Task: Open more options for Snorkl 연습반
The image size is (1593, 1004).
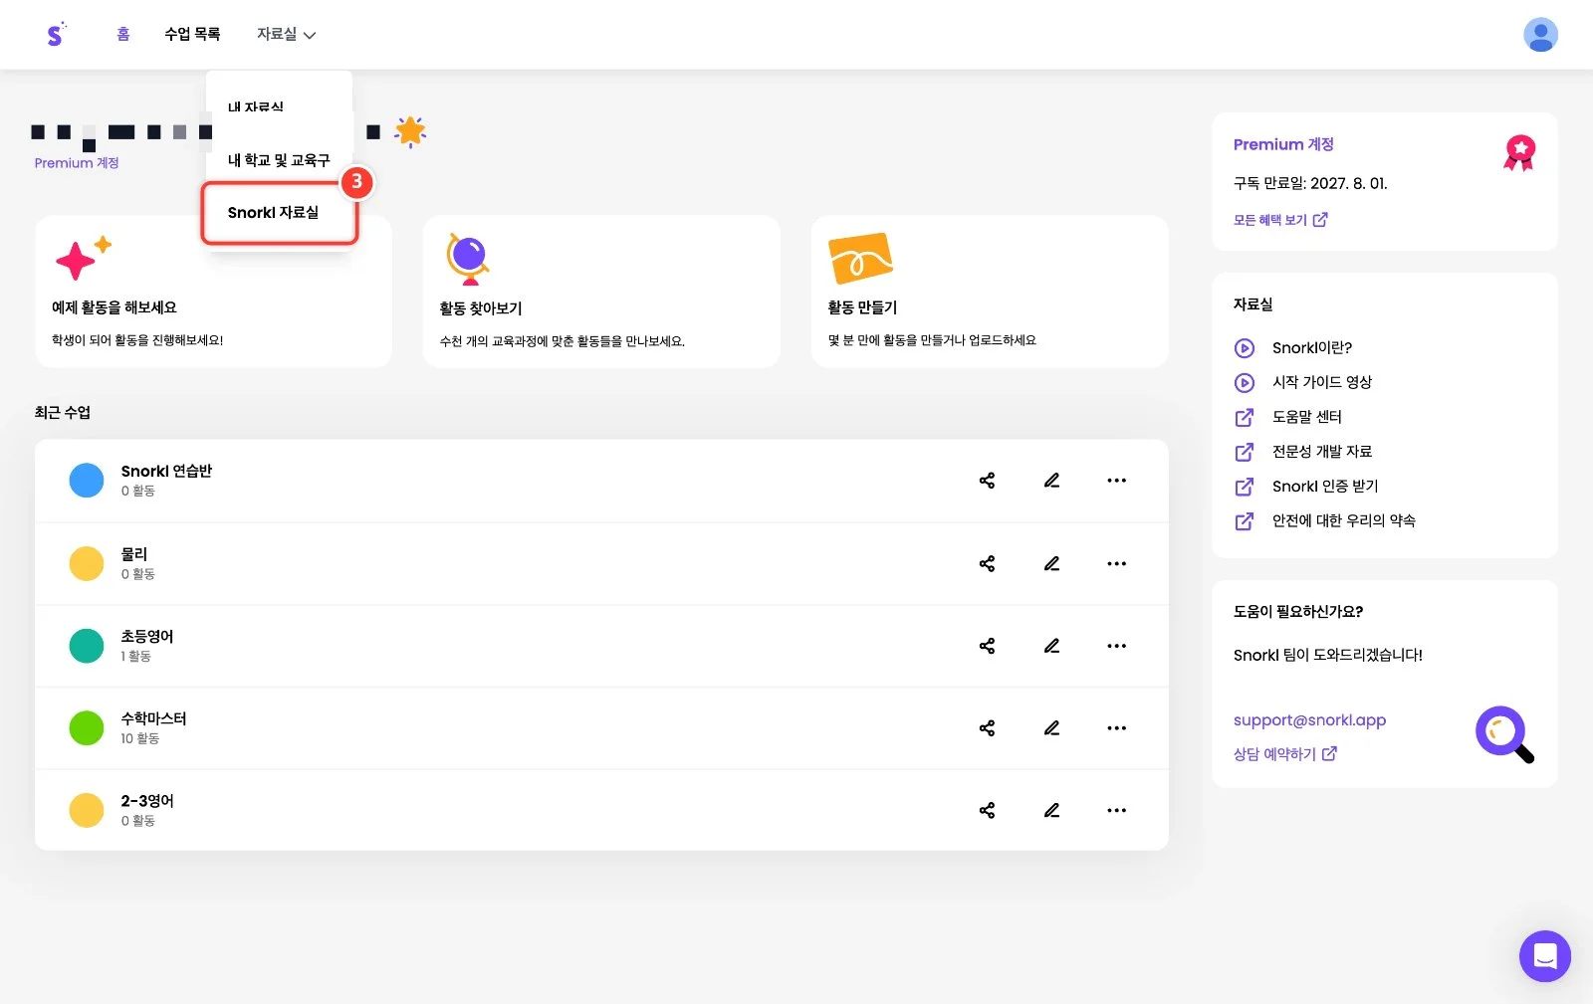Action: point(1117,481)
